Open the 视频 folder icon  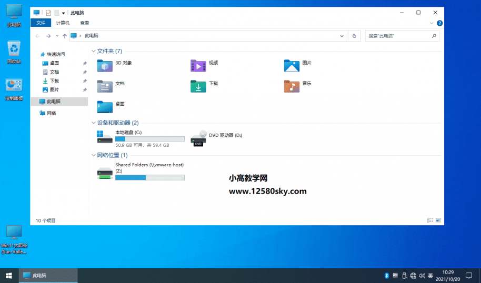198,65
